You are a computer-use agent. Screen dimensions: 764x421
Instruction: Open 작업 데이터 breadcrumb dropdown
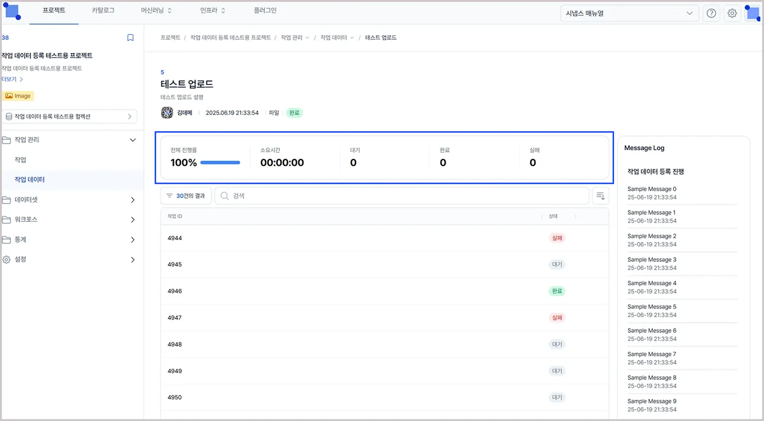point(337,38)
